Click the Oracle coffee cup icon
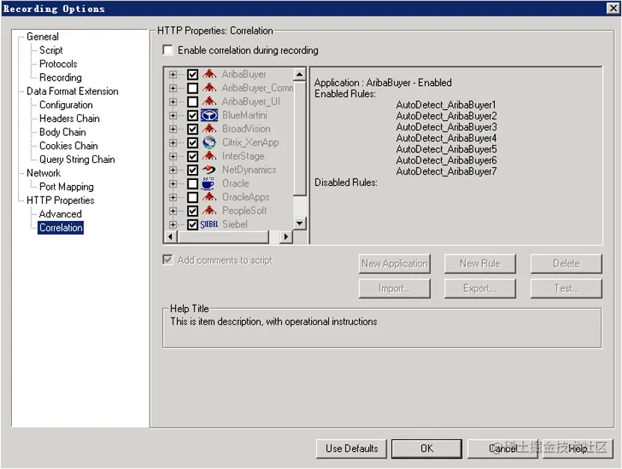 point(209,184)
